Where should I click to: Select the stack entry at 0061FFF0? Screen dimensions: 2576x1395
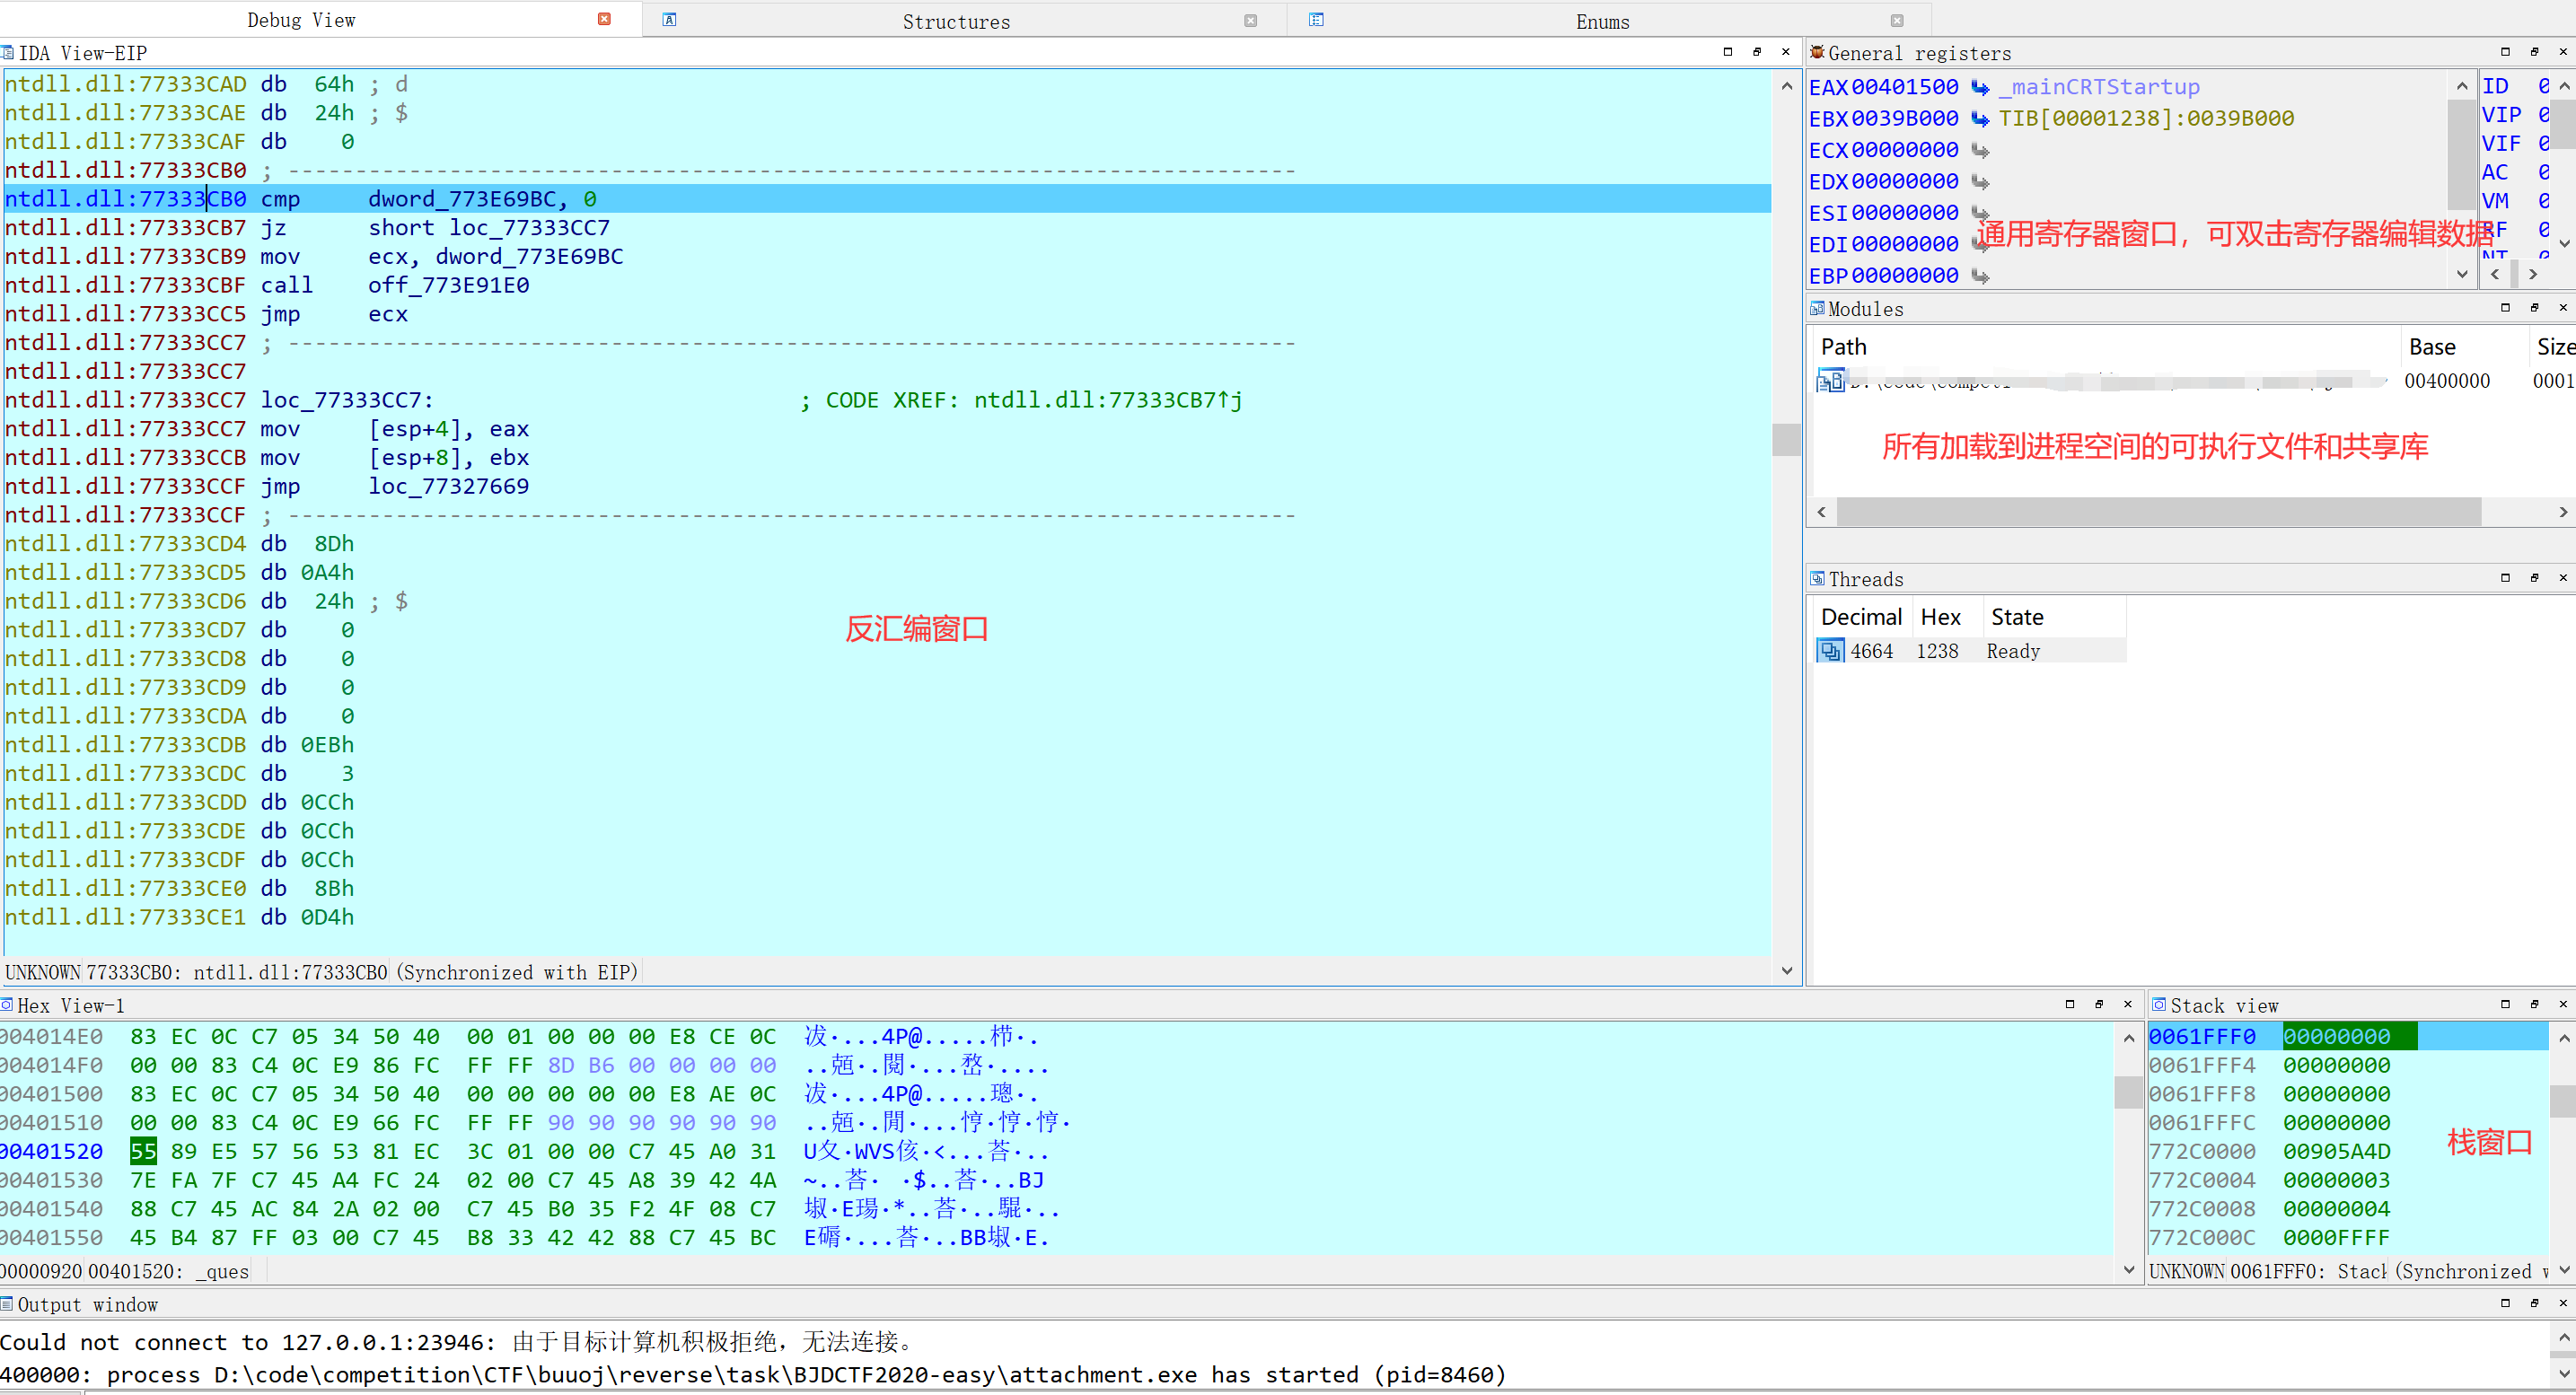[x=2205, y=1036]
